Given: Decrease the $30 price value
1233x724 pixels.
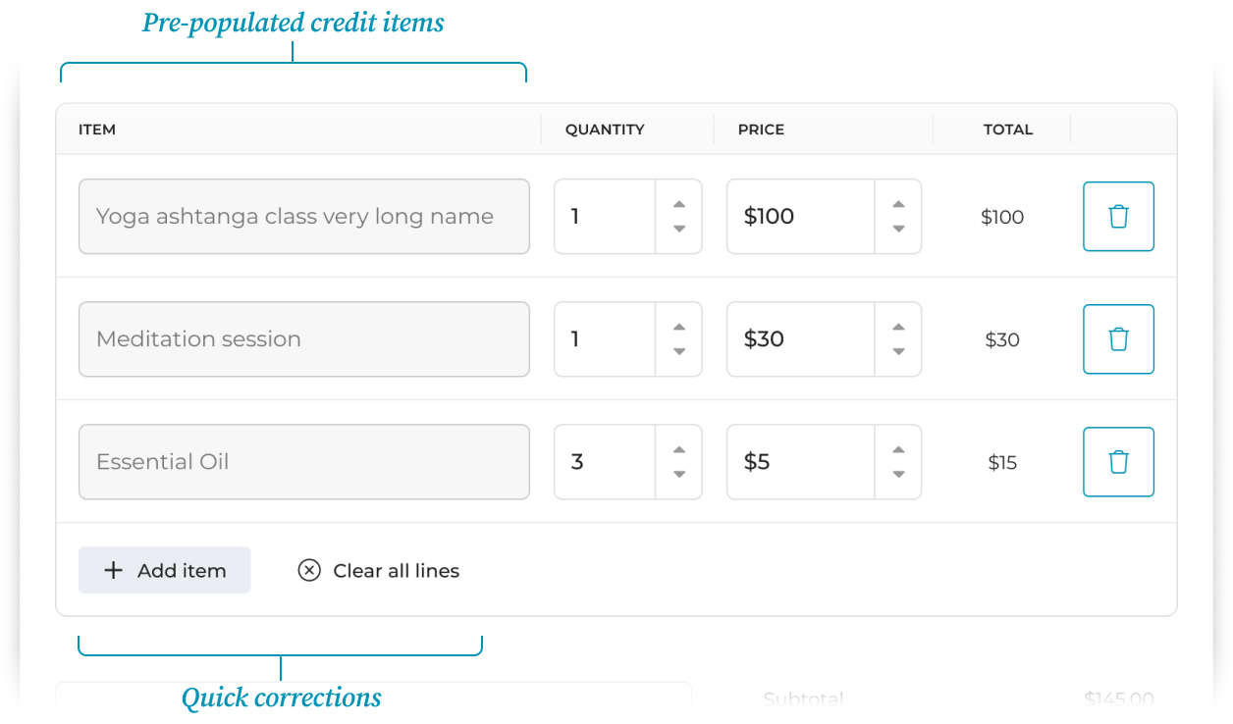Looking at the screenshot, I should click(x=898, y=352).
